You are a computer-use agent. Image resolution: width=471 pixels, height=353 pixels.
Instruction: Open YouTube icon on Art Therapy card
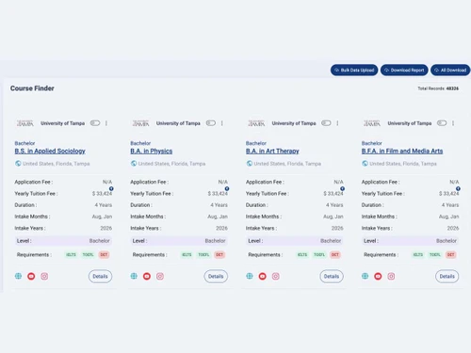pos(262,276)
